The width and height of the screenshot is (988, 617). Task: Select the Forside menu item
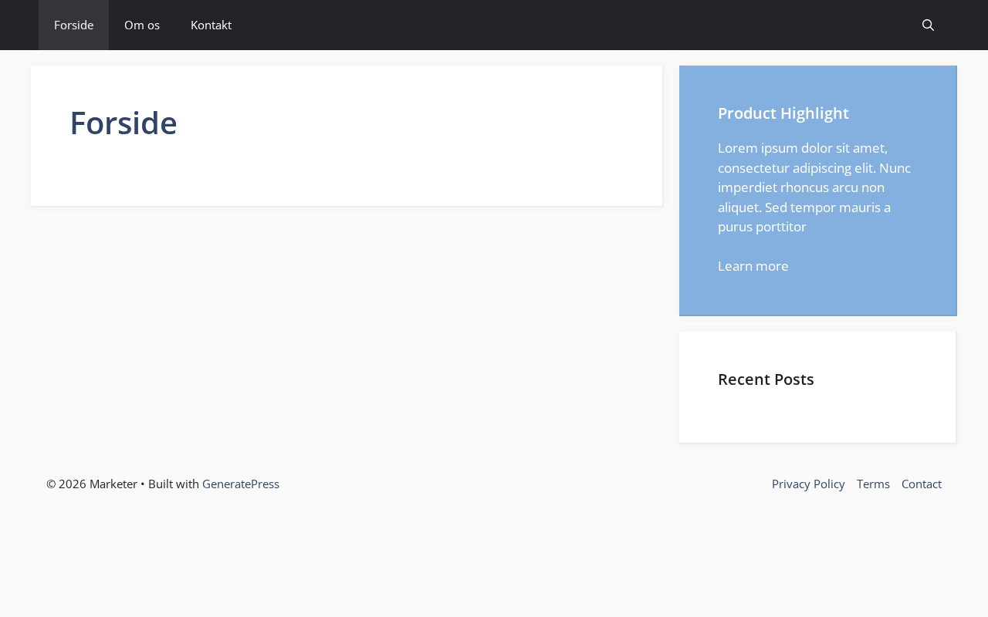[x=73, y=25]
